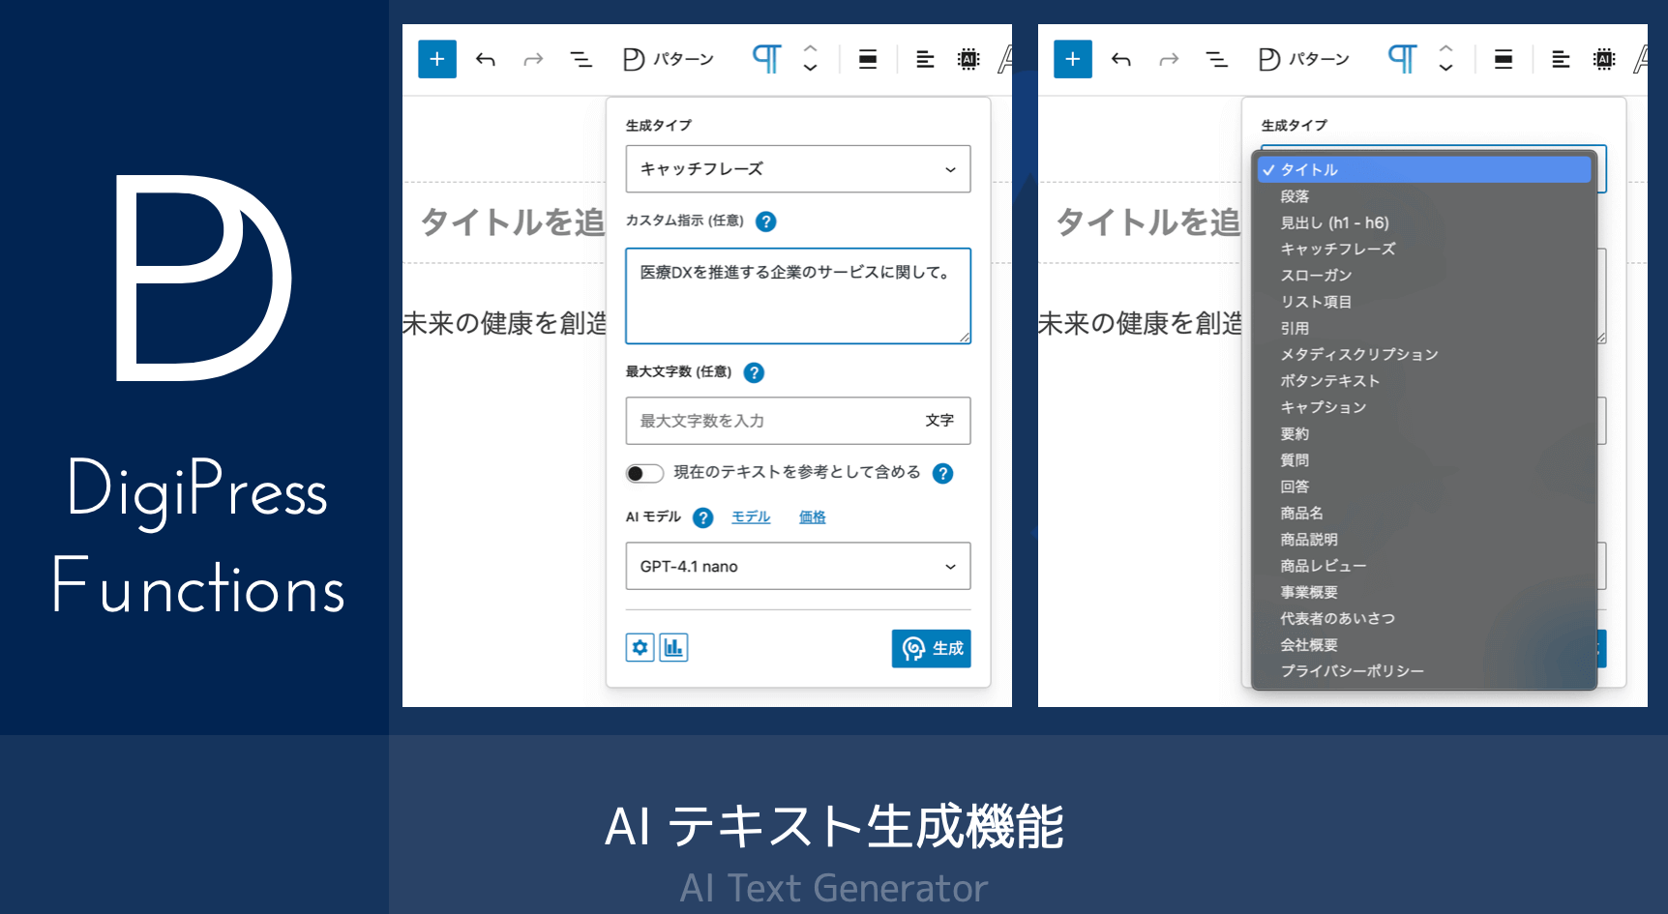Click move up/down arrows in left editor toolbar
The image size is (1668, 914).
(811, 59)
